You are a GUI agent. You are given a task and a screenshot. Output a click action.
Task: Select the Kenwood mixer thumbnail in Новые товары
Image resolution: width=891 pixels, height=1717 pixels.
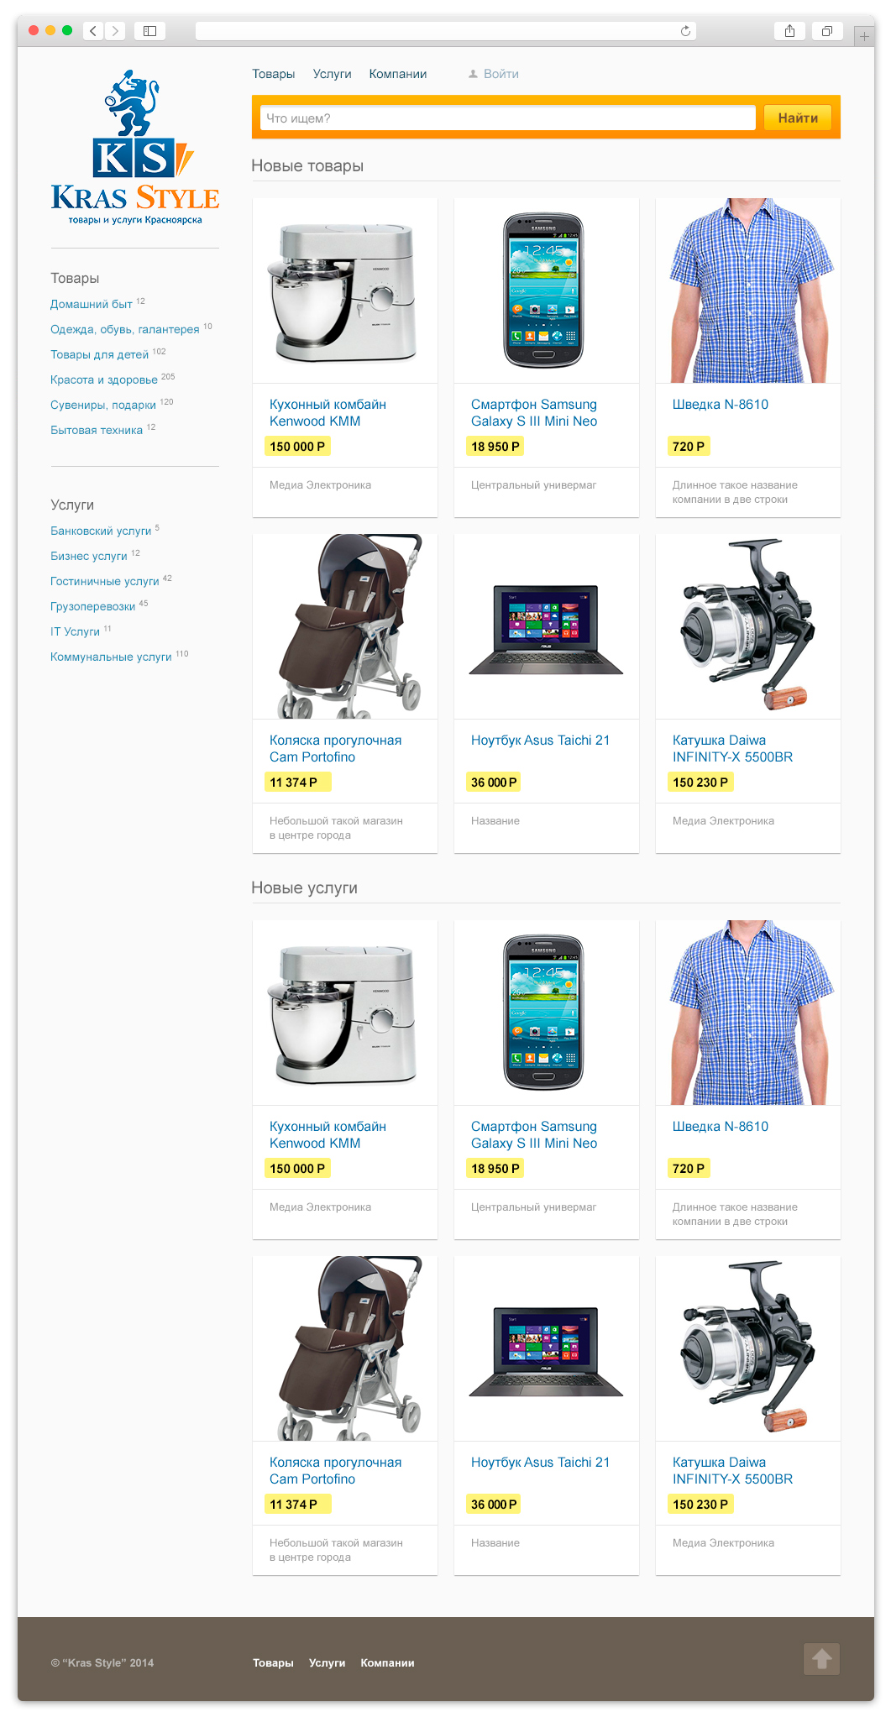(x=345, y=291)
